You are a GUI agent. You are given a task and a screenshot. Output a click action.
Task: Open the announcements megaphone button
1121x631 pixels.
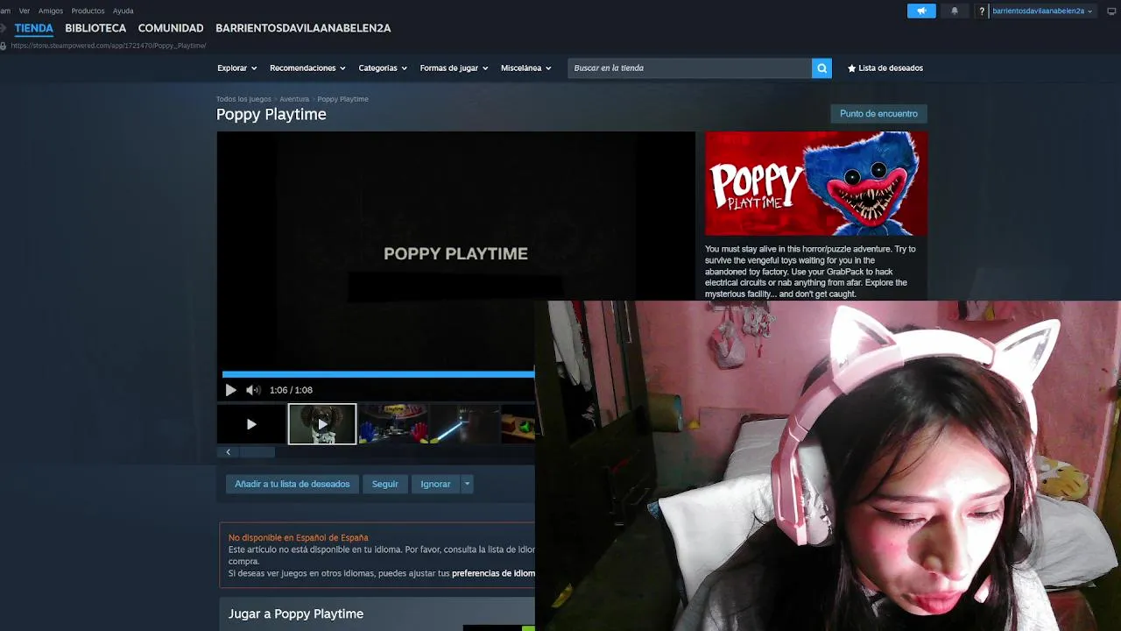click(921, 11)
